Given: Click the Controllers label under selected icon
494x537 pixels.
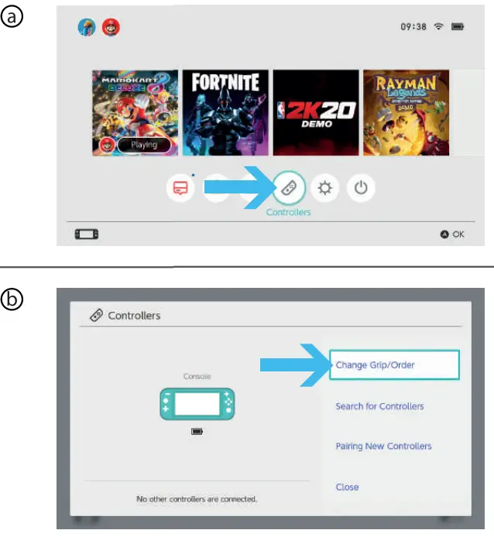Looking at the screenshot, I should pyautogui.click(x=288, y=212).
